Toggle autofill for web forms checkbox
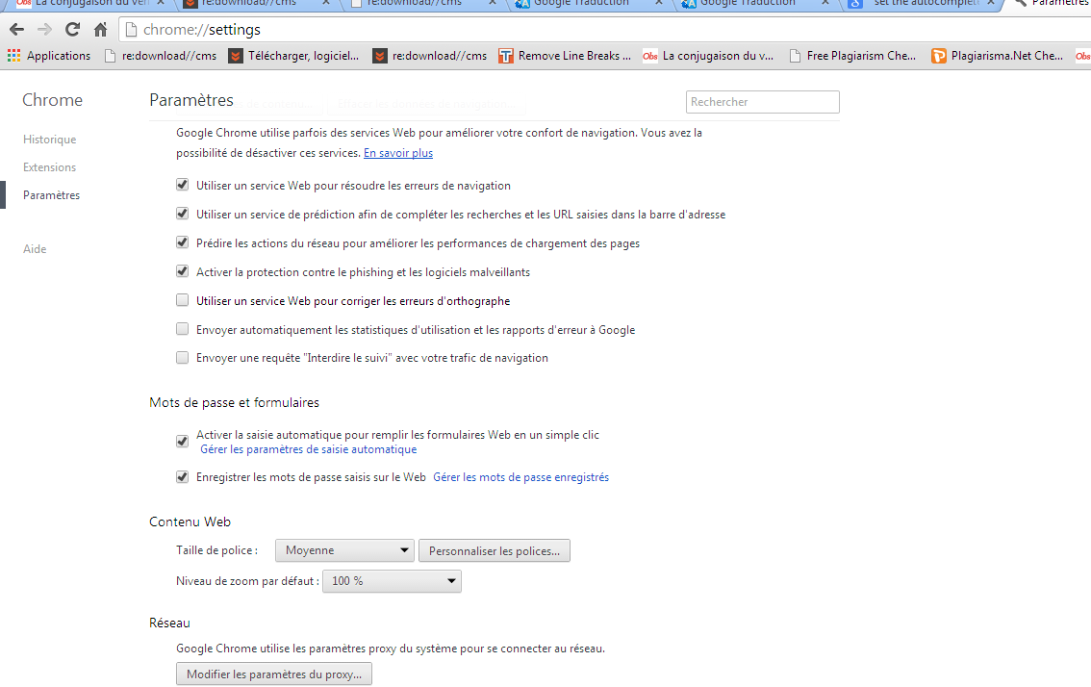Screen dimensions: 1091x687 coord(182,442)
